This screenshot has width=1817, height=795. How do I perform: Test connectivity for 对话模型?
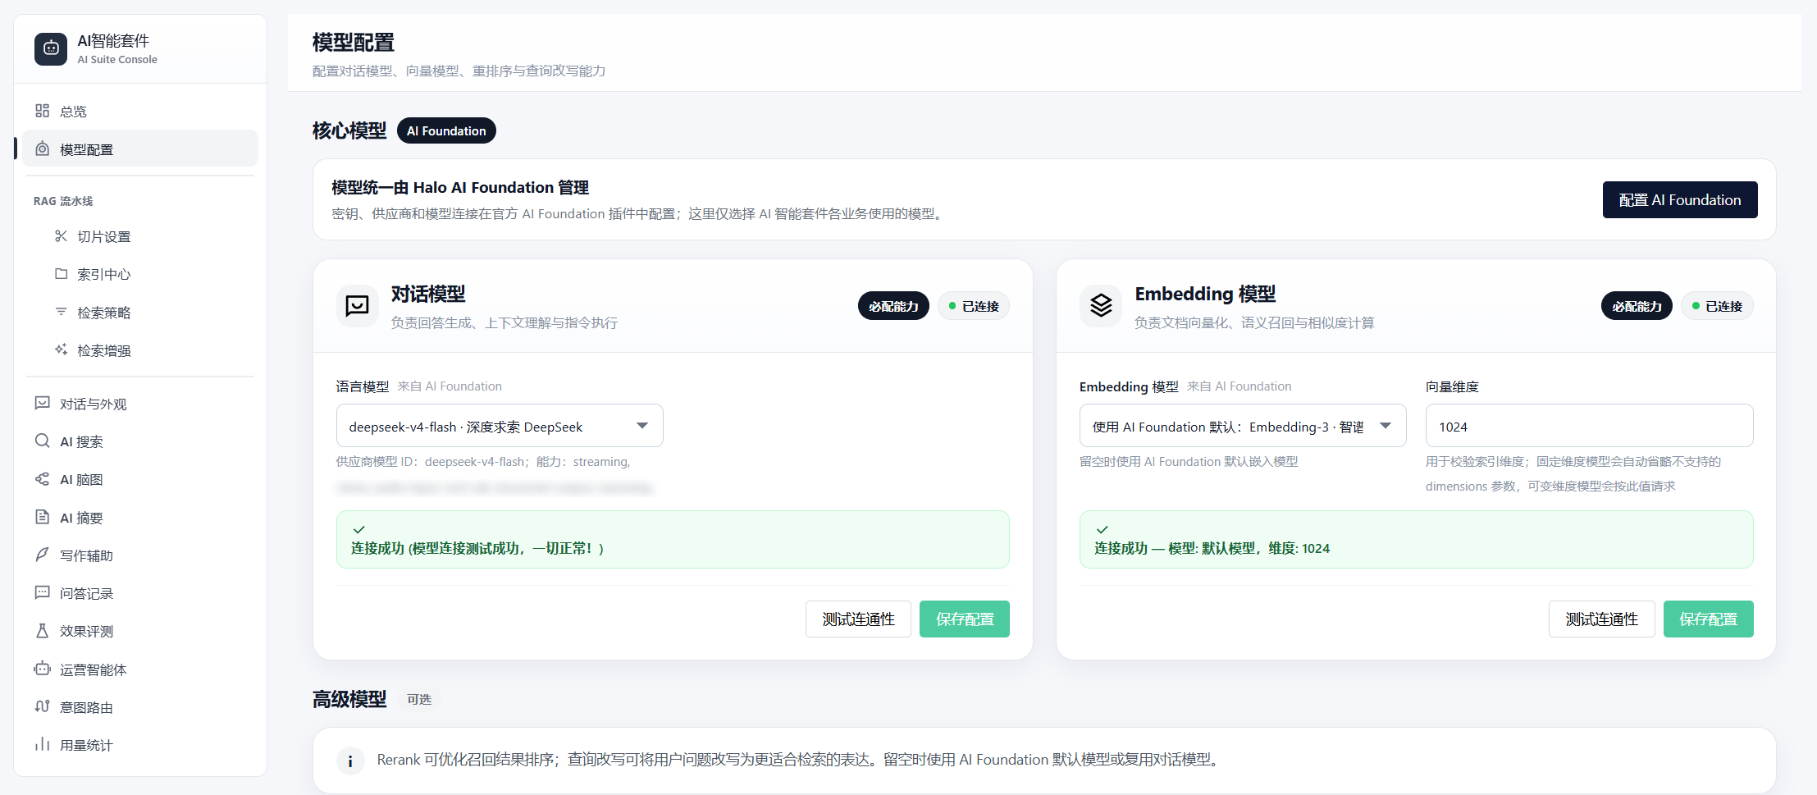[x=858, y=619]
